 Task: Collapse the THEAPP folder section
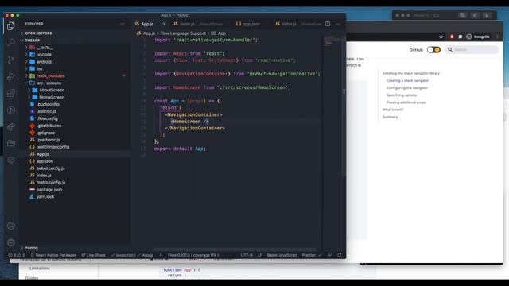(x=33, y=41)
